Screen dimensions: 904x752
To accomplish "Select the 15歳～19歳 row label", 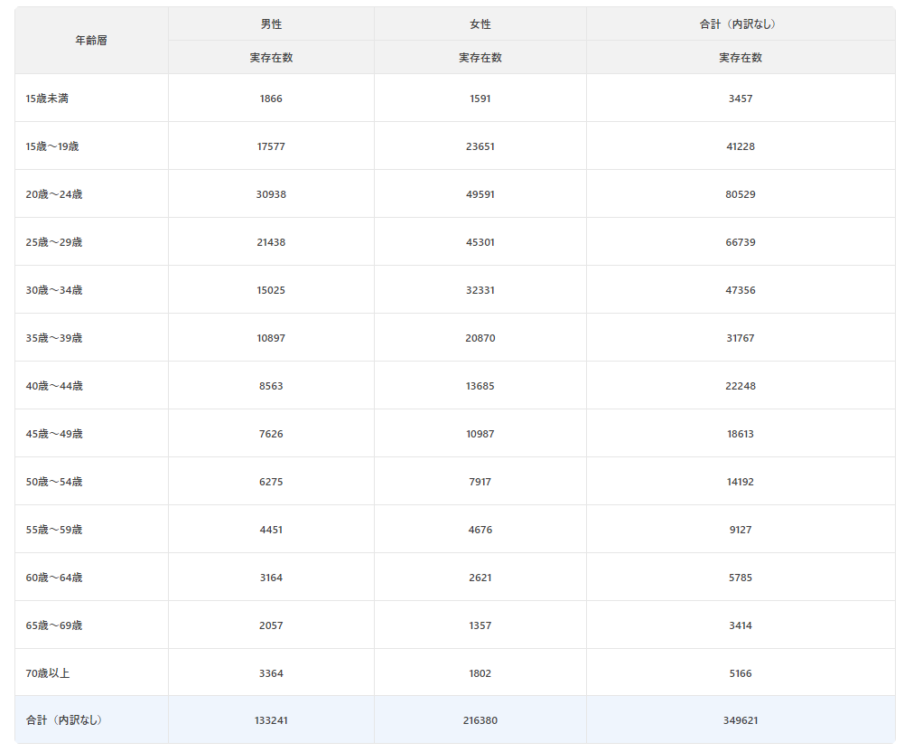I will tap(52, 146).
